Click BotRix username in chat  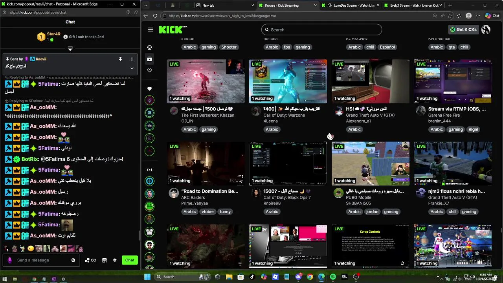(30, 159)
